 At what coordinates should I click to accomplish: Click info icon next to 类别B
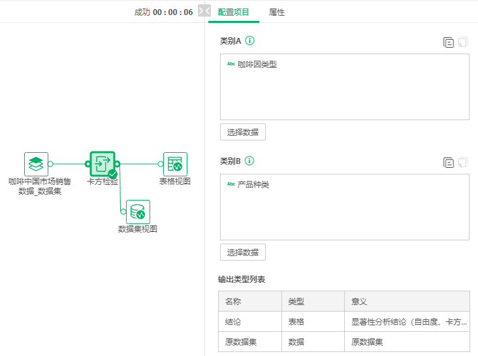[x=249, y=161]
